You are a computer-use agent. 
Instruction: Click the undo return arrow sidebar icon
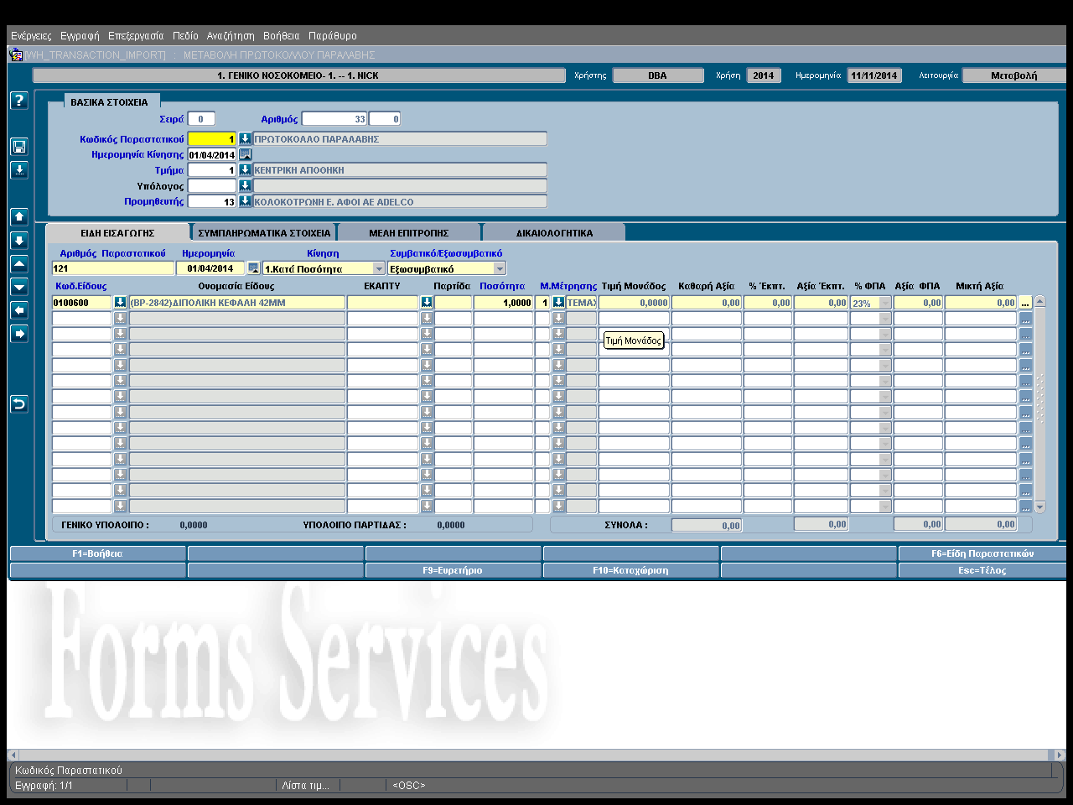pyautogui.click(x=18, y=404)
